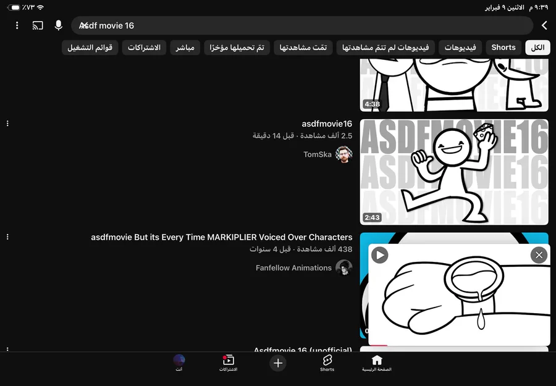Tap the Cast to device icon
This screenshot has height=386, width=556.
pos(38,25)
